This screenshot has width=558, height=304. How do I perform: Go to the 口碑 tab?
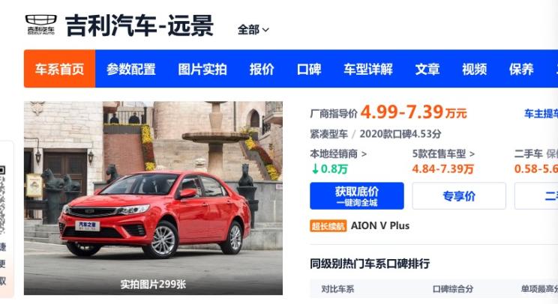pos(309,69)
